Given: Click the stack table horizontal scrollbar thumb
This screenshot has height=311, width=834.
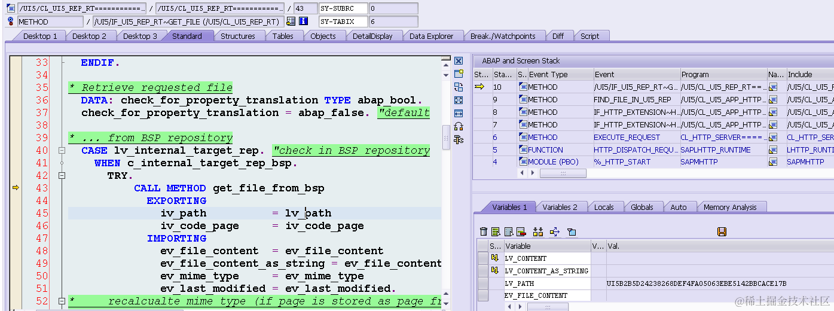Looking at the screenshot, I should [x=563, y=173].
